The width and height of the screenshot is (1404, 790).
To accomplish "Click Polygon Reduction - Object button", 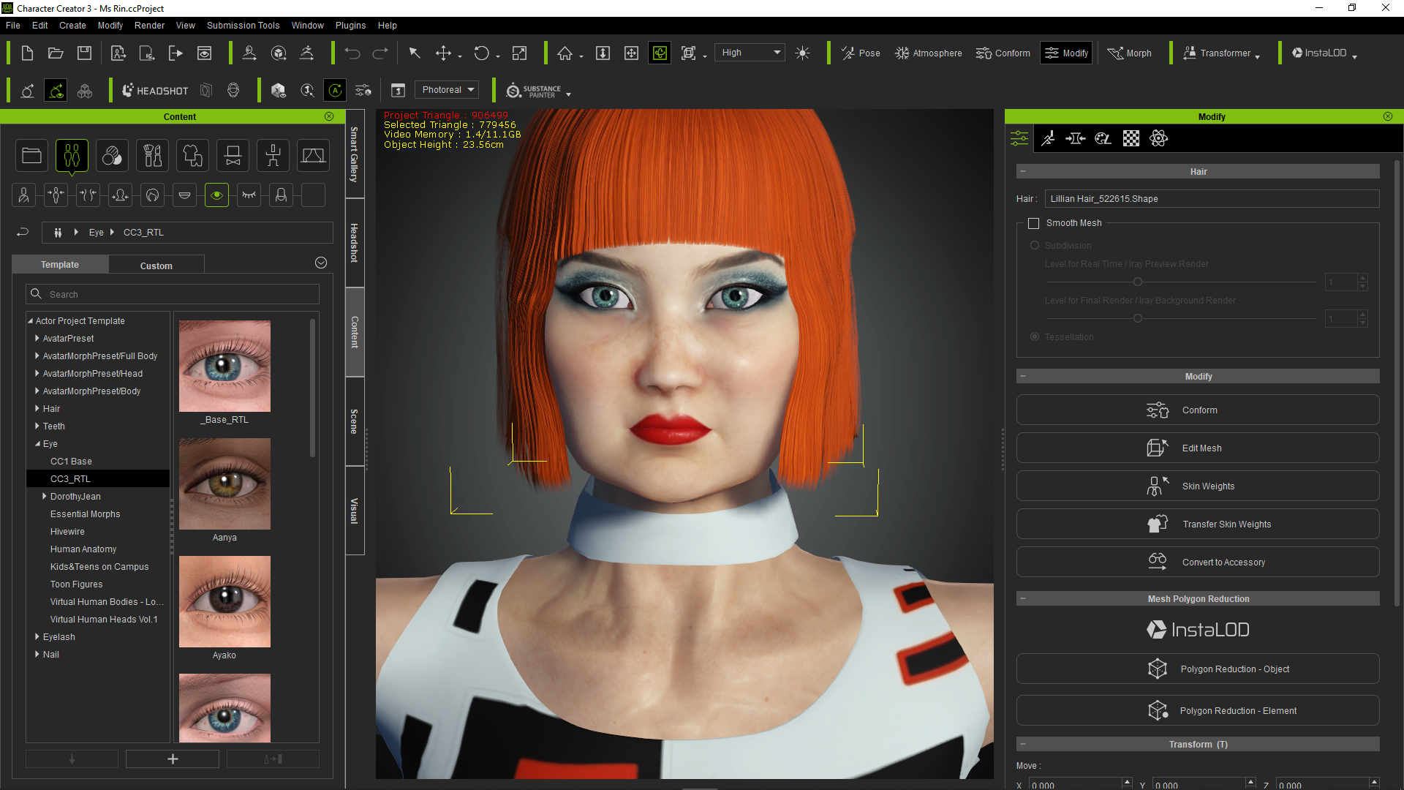I will pyautogui.click(x=1198, y=669).
